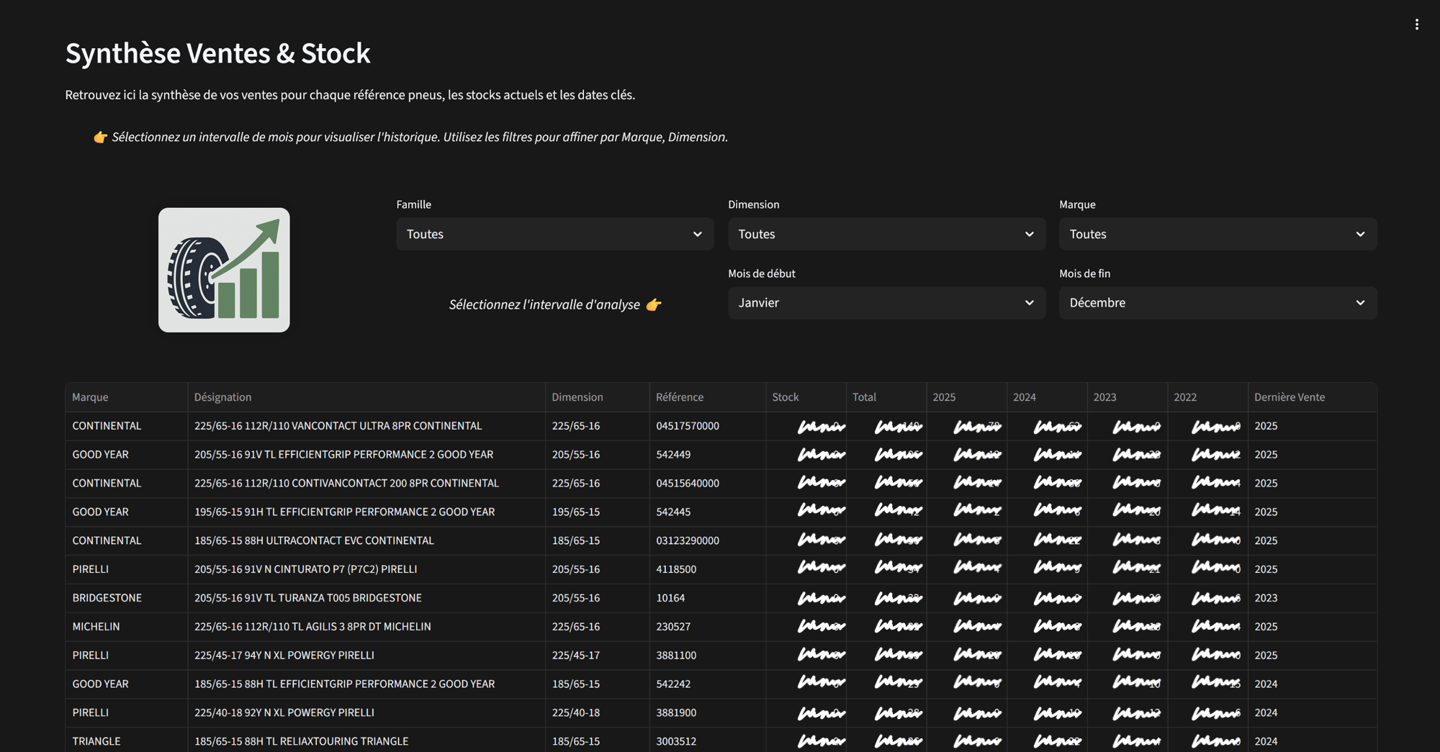Open the Marque filter dropdown

1217,234
